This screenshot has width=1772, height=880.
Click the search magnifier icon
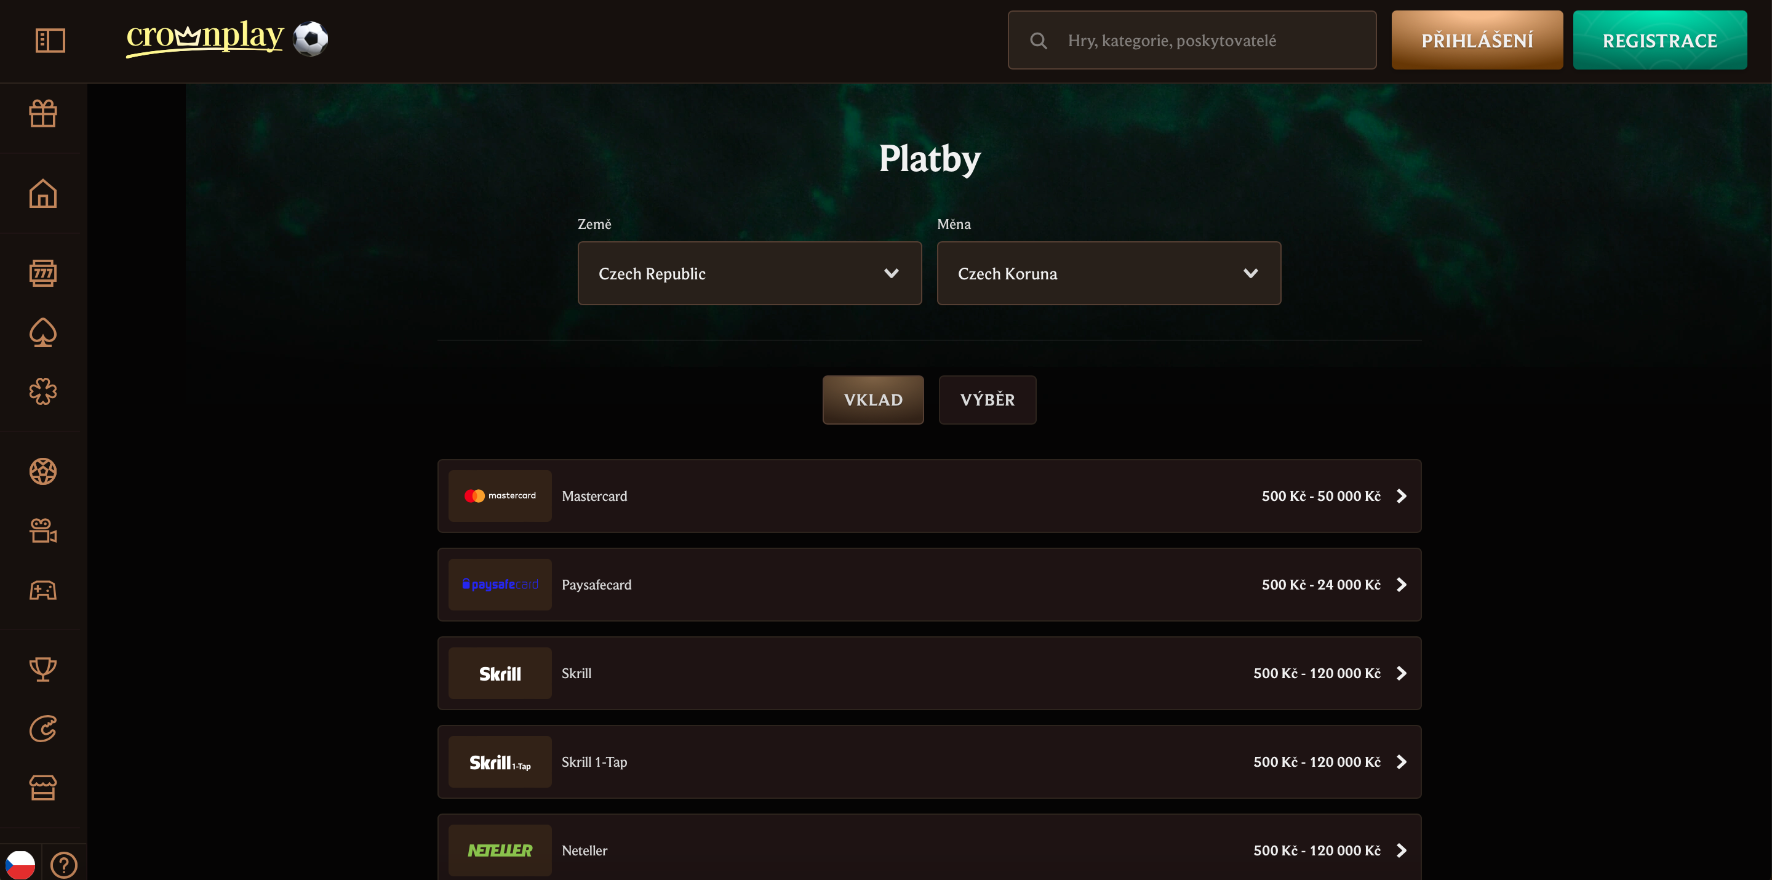pos(1038,41)
